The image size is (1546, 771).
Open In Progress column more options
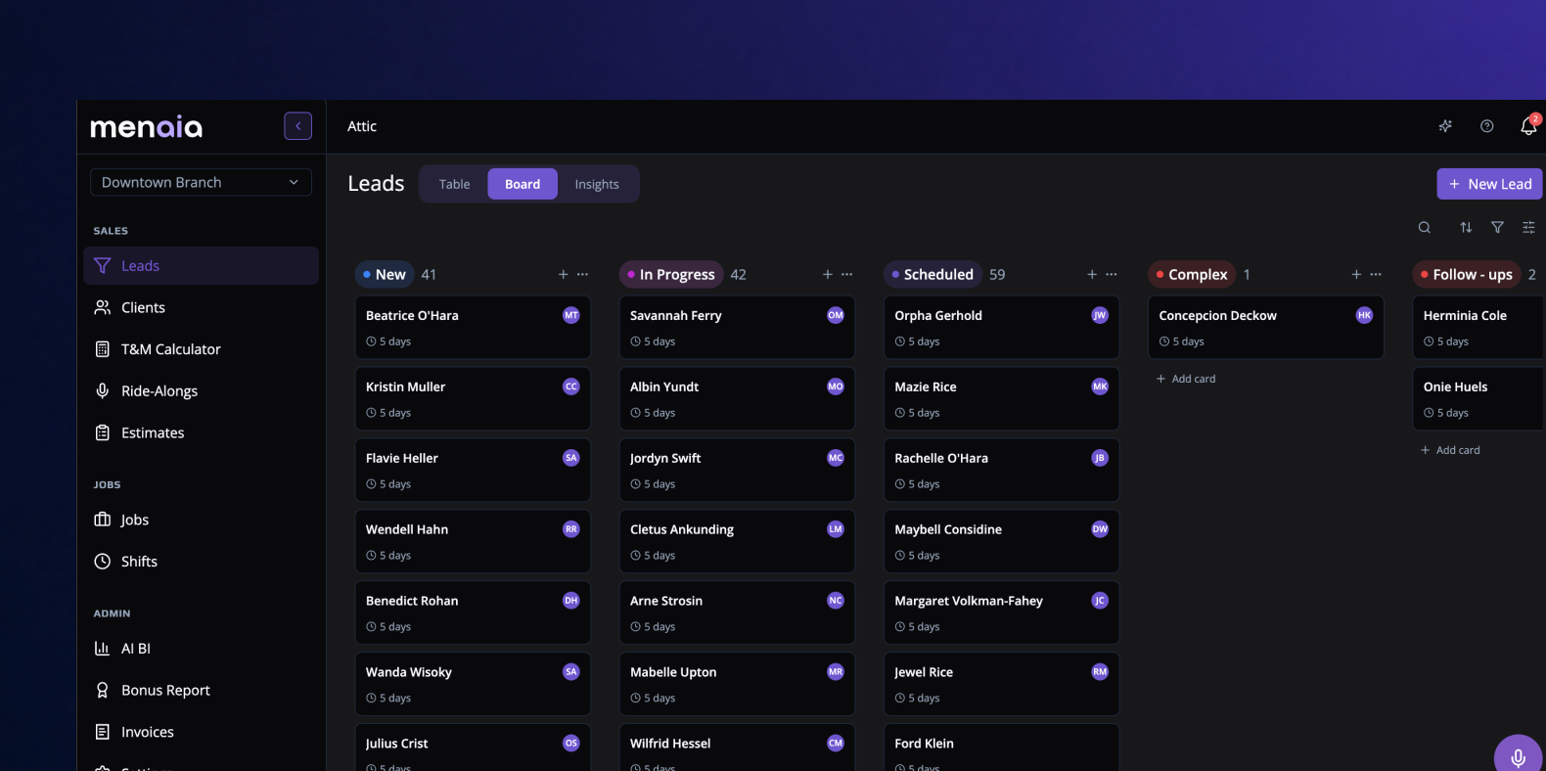(x=847, y=275)
